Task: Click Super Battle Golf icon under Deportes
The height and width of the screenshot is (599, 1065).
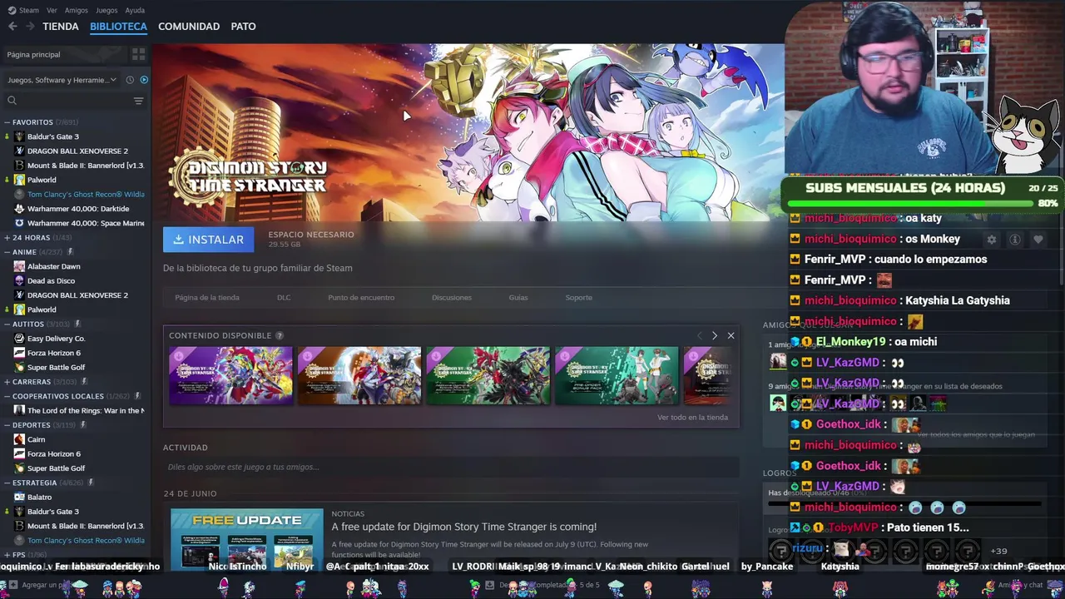Action: [x=19, y=468]
